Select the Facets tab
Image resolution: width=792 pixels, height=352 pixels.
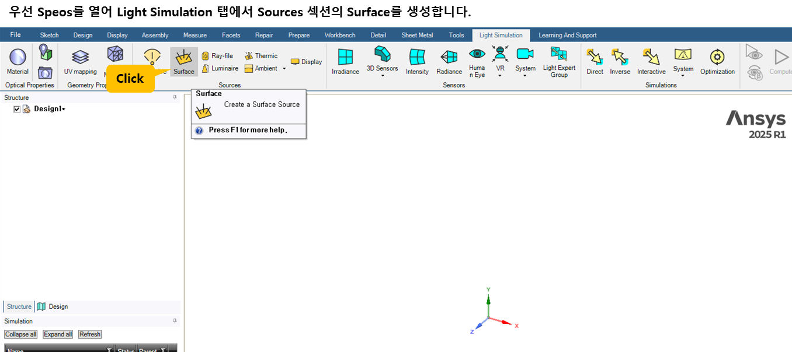(x=231, y=35)
